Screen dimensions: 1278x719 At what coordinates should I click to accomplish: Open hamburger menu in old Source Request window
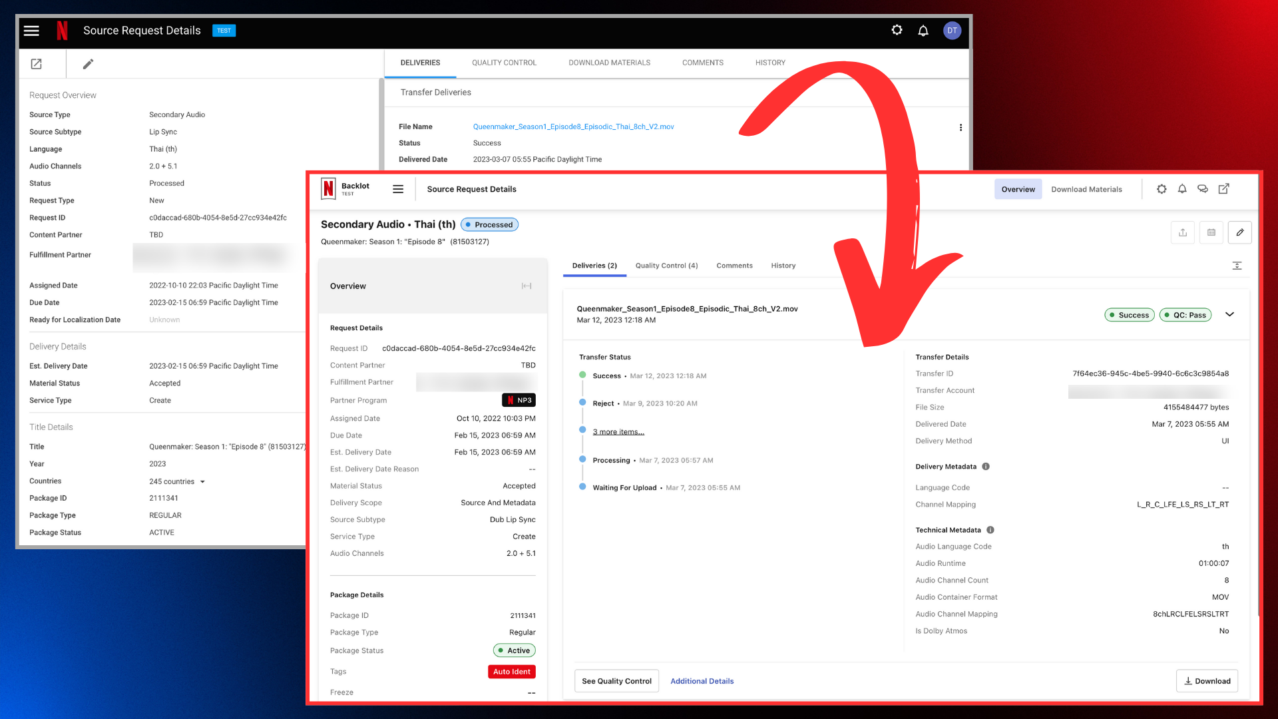pos(31,31)
